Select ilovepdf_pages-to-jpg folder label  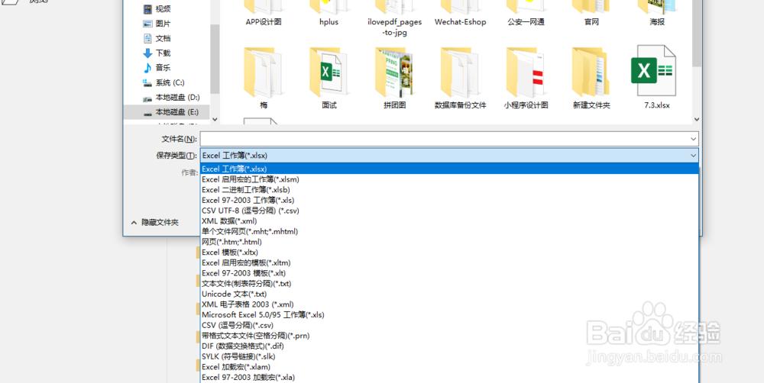pyautogui.click(x=395, y=27)
